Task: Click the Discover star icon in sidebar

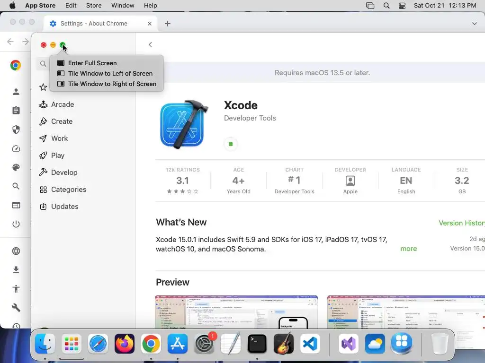Action: tap(43, 87)
